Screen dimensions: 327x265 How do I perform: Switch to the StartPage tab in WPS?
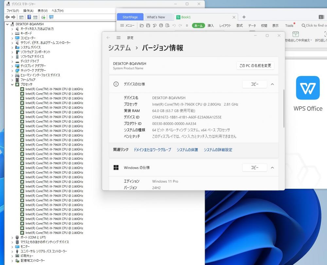[130, 17]
